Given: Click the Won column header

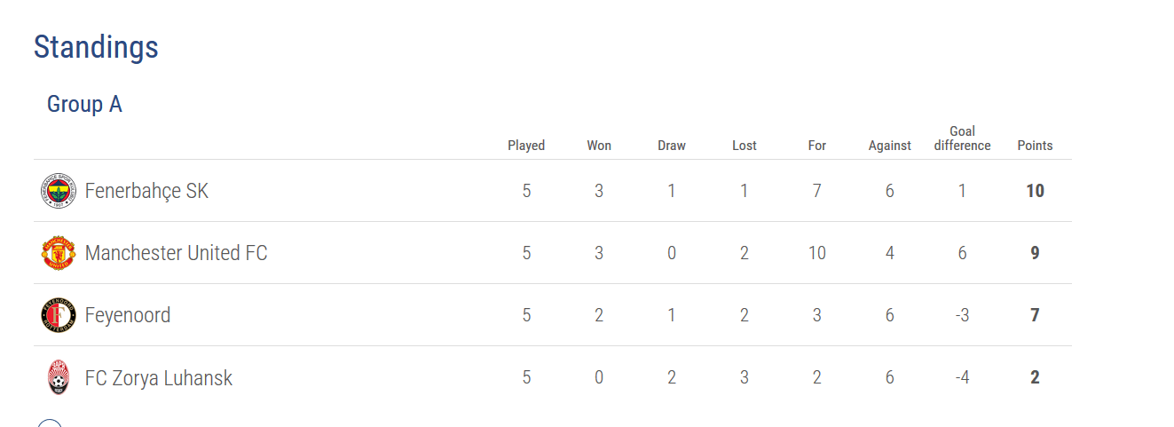Looking at the screenshot, I should pyautogui.click(x=599, y=146).
